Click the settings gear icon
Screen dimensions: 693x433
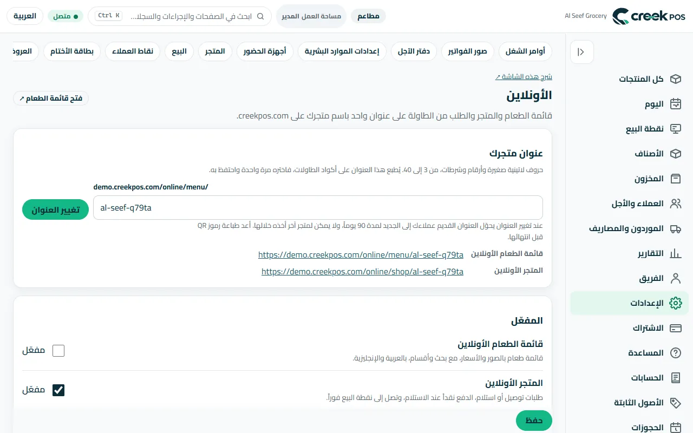tap(675, 303)
